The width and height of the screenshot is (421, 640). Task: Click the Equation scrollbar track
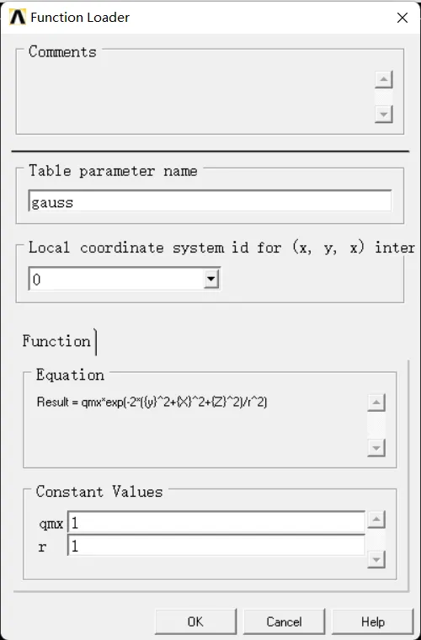click(x=376, y=425)
